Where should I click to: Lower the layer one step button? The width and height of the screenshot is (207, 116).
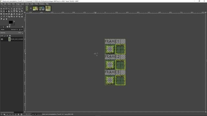10,115
